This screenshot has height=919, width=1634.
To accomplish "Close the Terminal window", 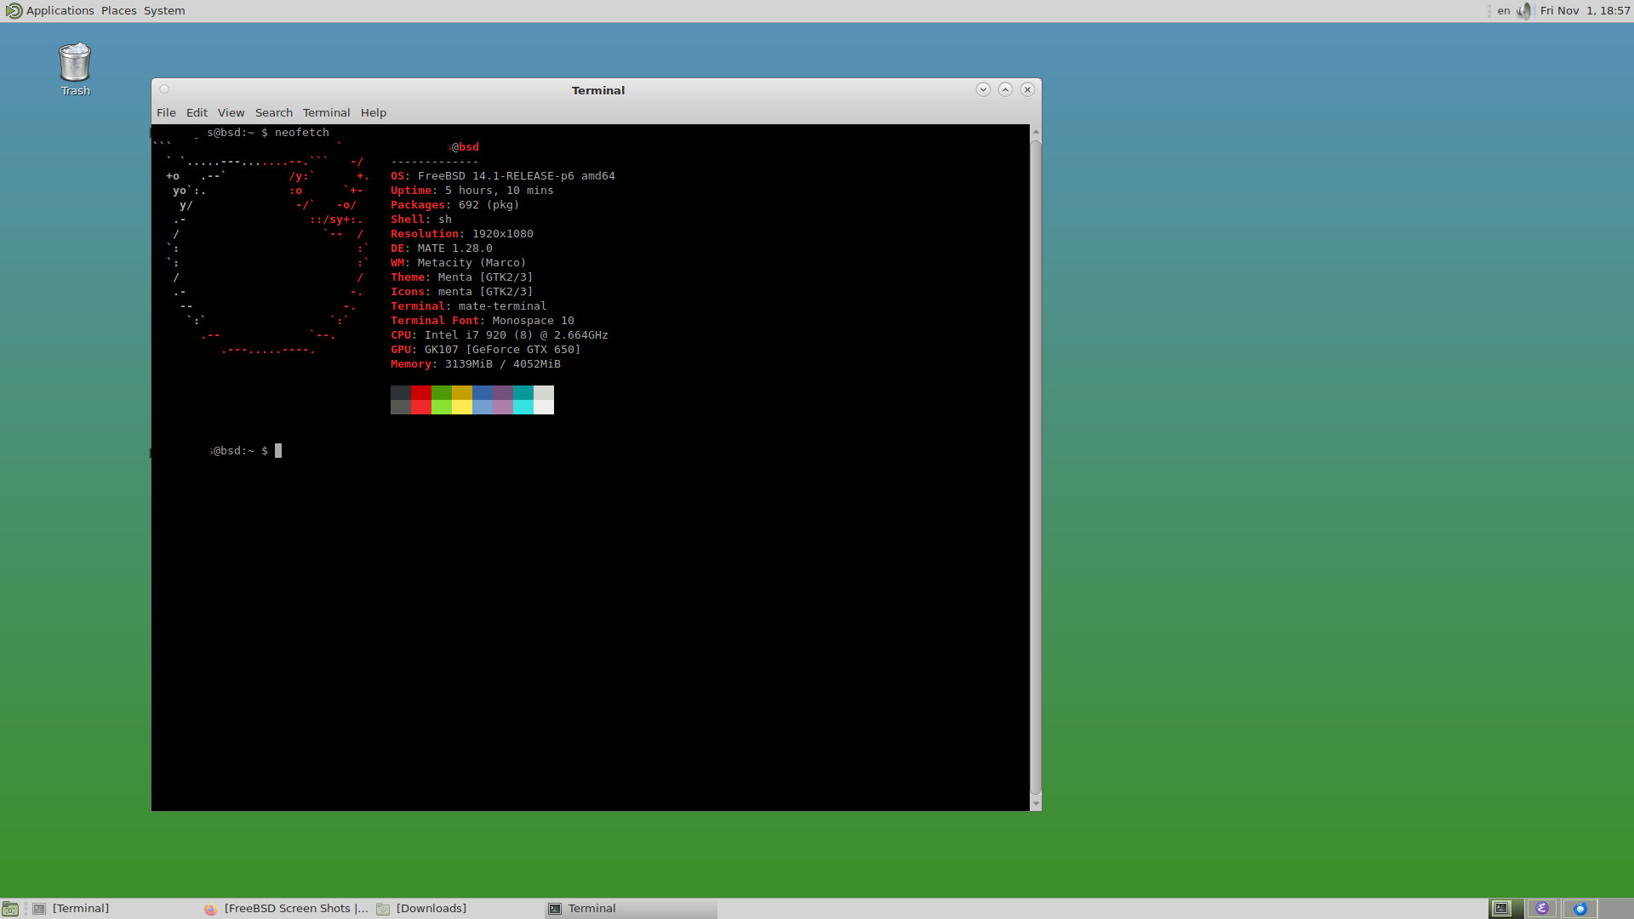I will click(x=1027, y=89).
